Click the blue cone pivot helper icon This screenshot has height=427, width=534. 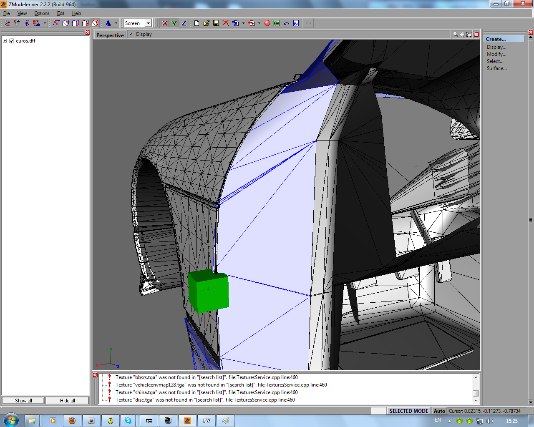pyautogui.click(x=108, y=23)
